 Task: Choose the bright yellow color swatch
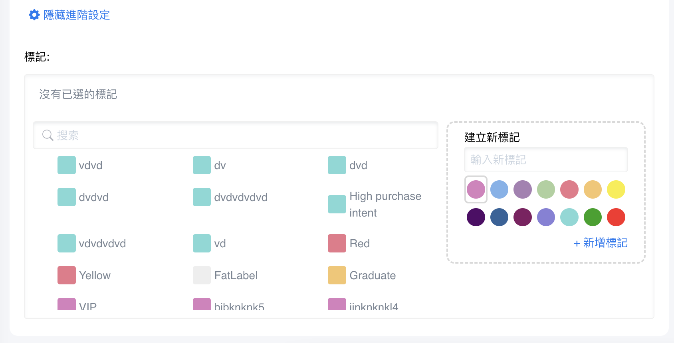pyautogui.click(x=616, y=189)
